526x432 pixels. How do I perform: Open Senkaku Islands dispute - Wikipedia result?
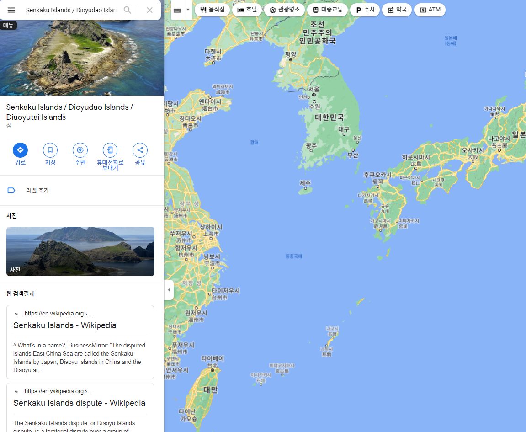point(79,403)
